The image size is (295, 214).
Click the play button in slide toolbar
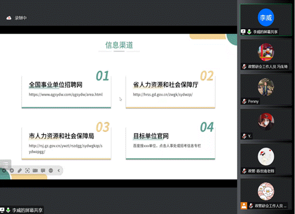click(x=12, y=171)
